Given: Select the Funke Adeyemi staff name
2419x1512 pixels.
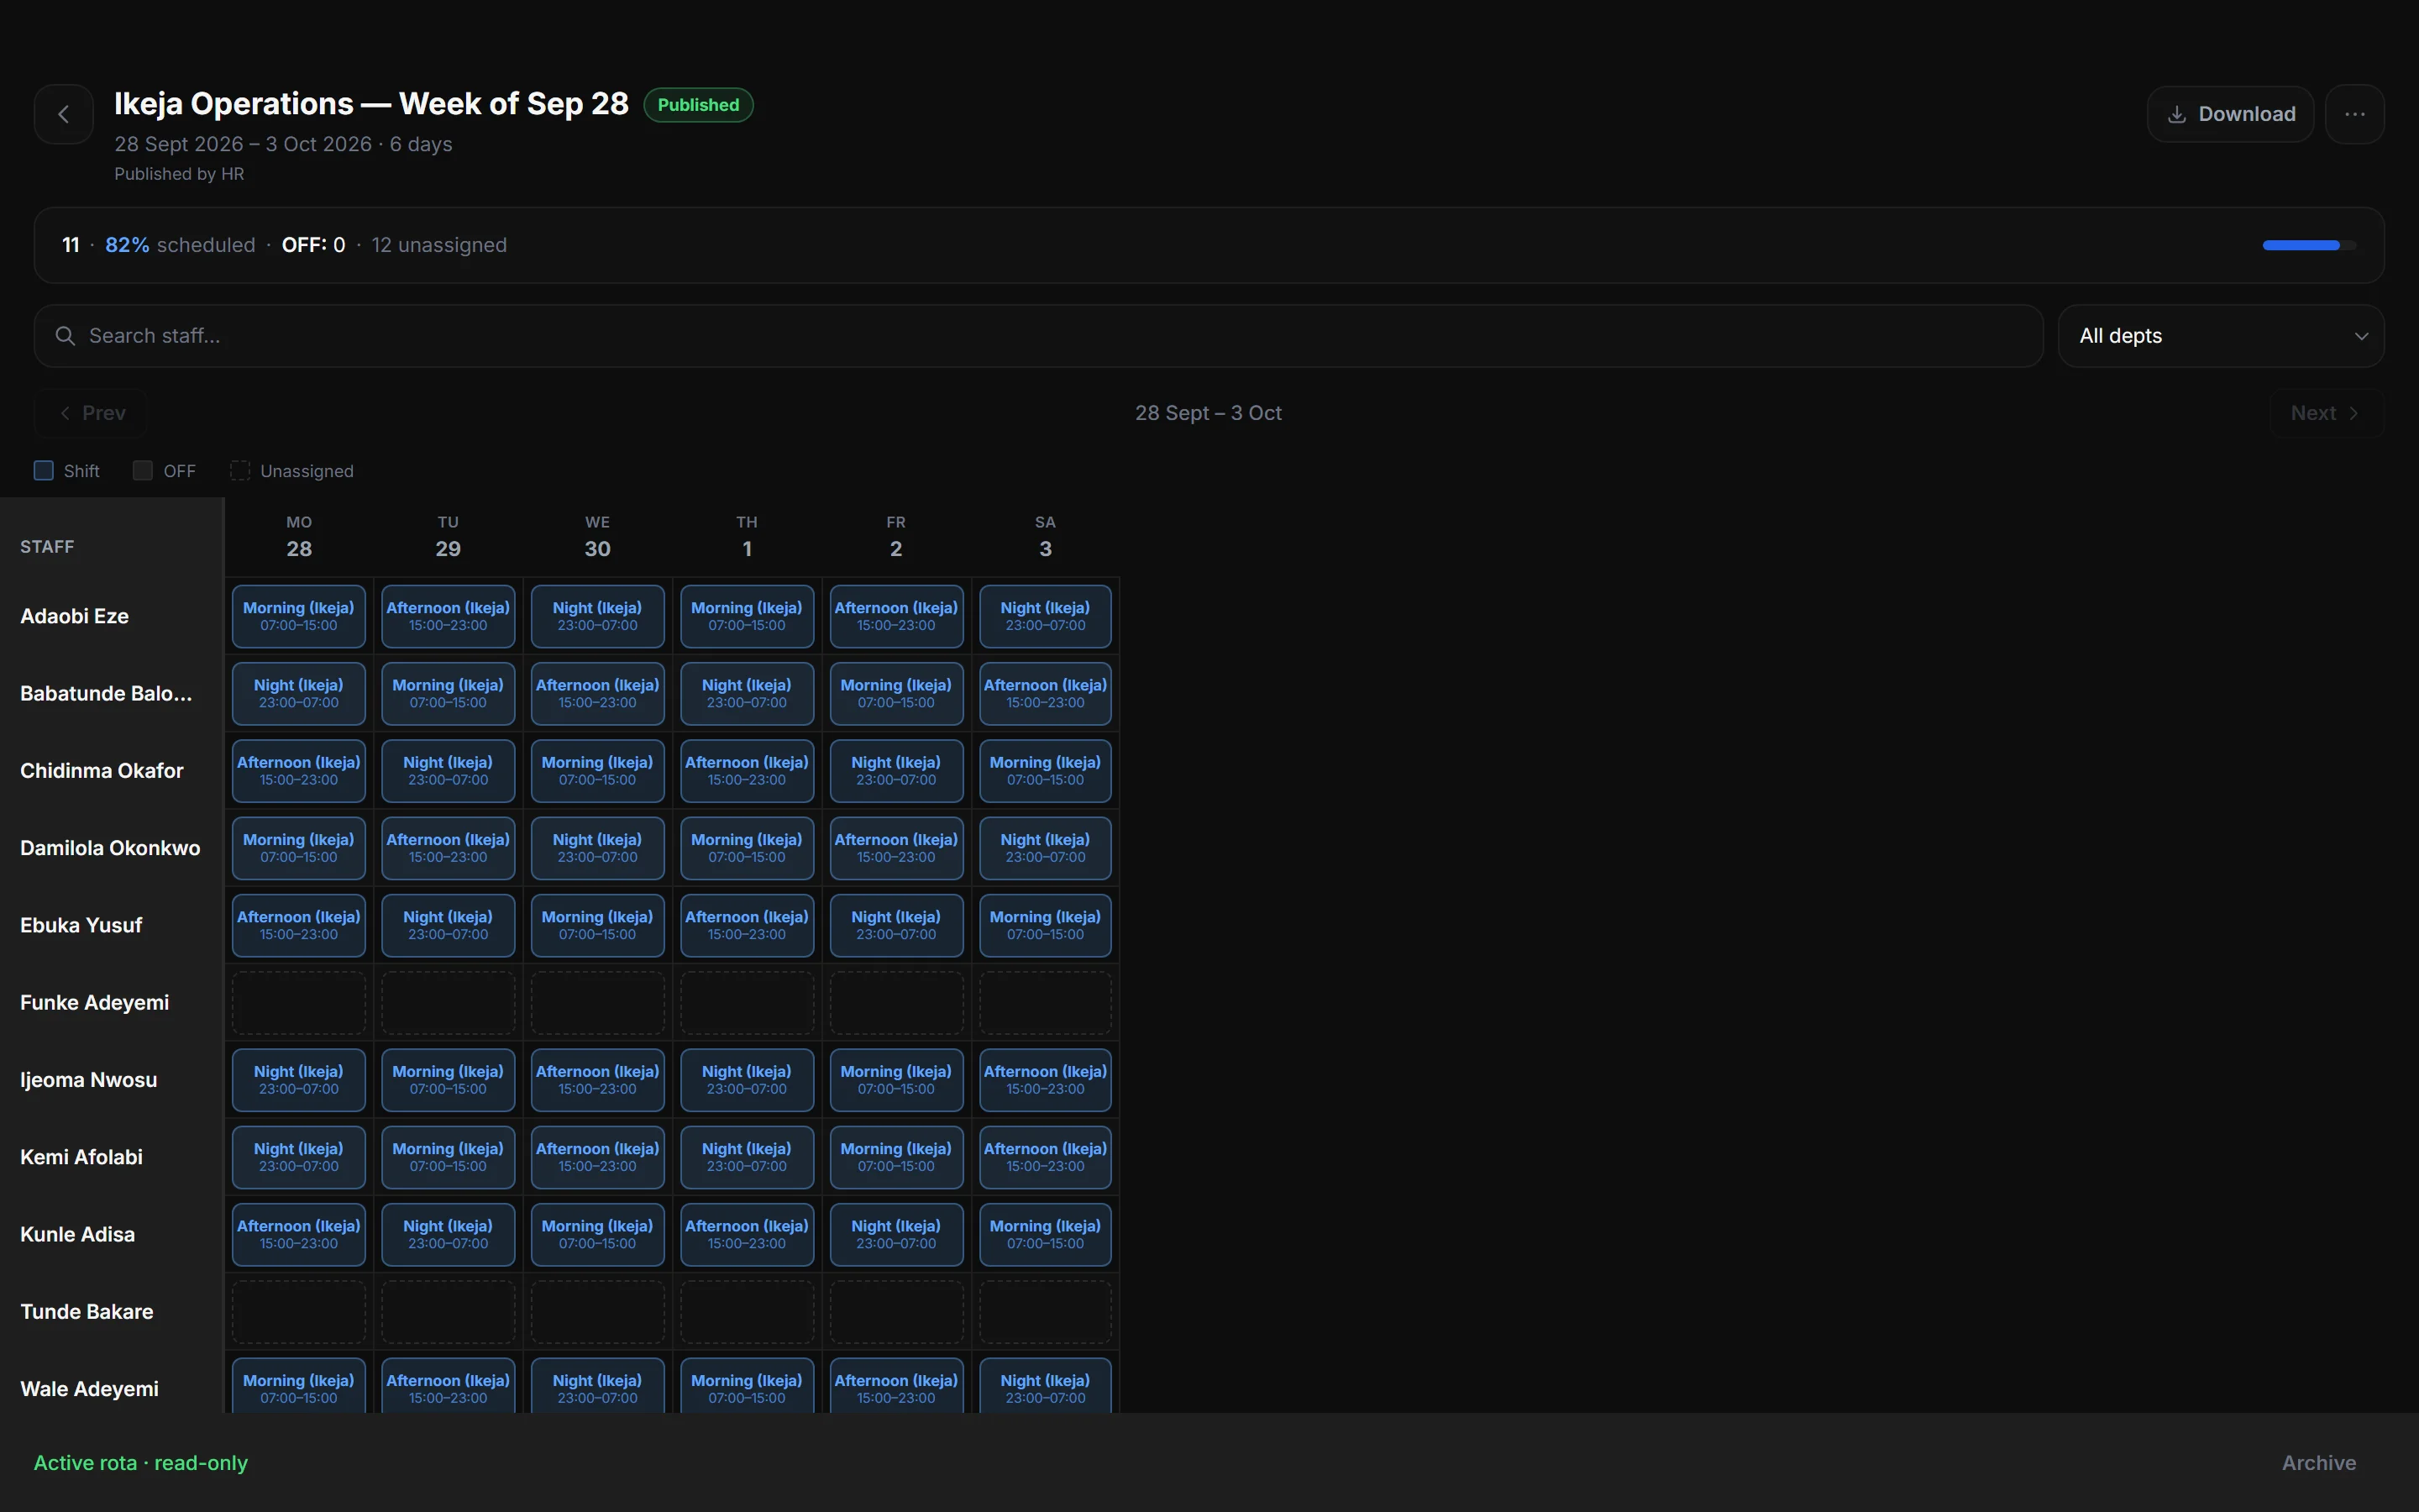Looking at the screenshot, I should pos(94,1003).
